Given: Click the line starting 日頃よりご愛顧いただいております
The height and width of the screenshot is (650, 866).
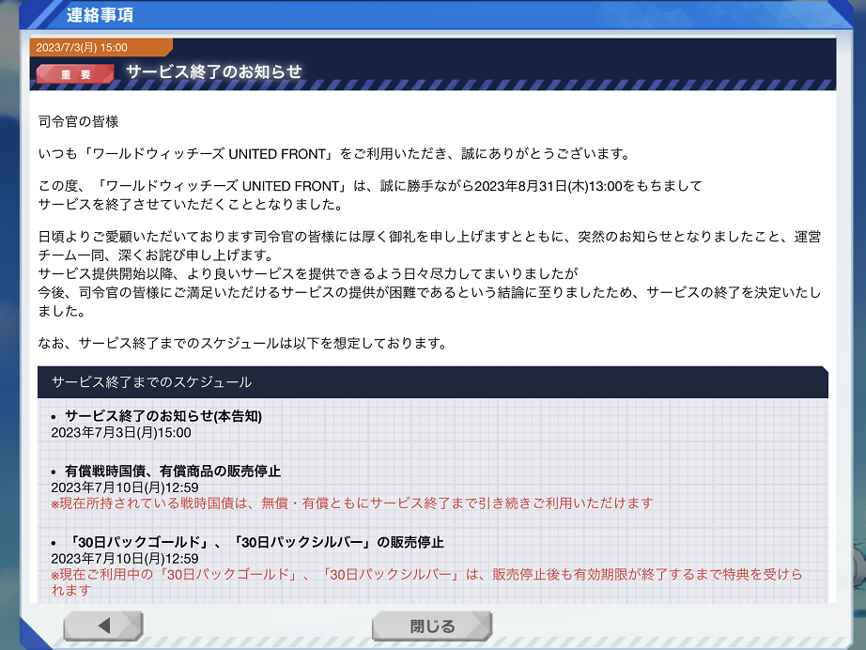Looking at the screenshot, I should point(429,237).
